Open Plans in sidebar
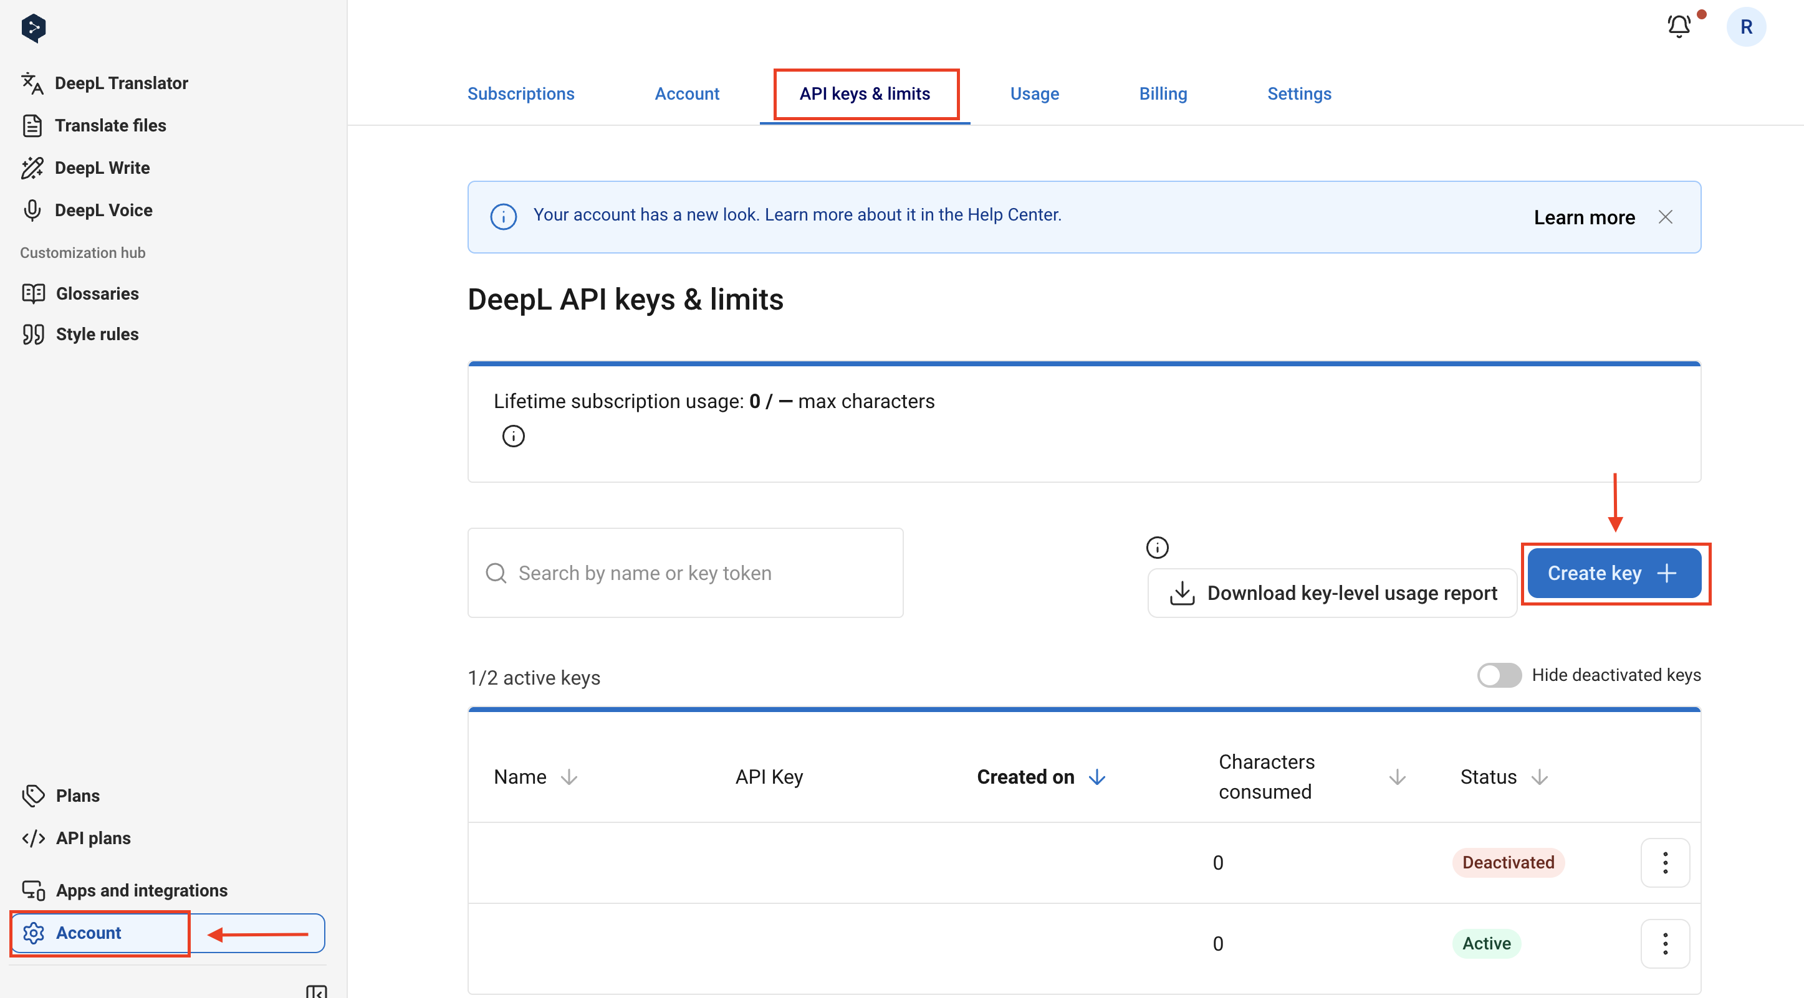 (x=60, y=796)
